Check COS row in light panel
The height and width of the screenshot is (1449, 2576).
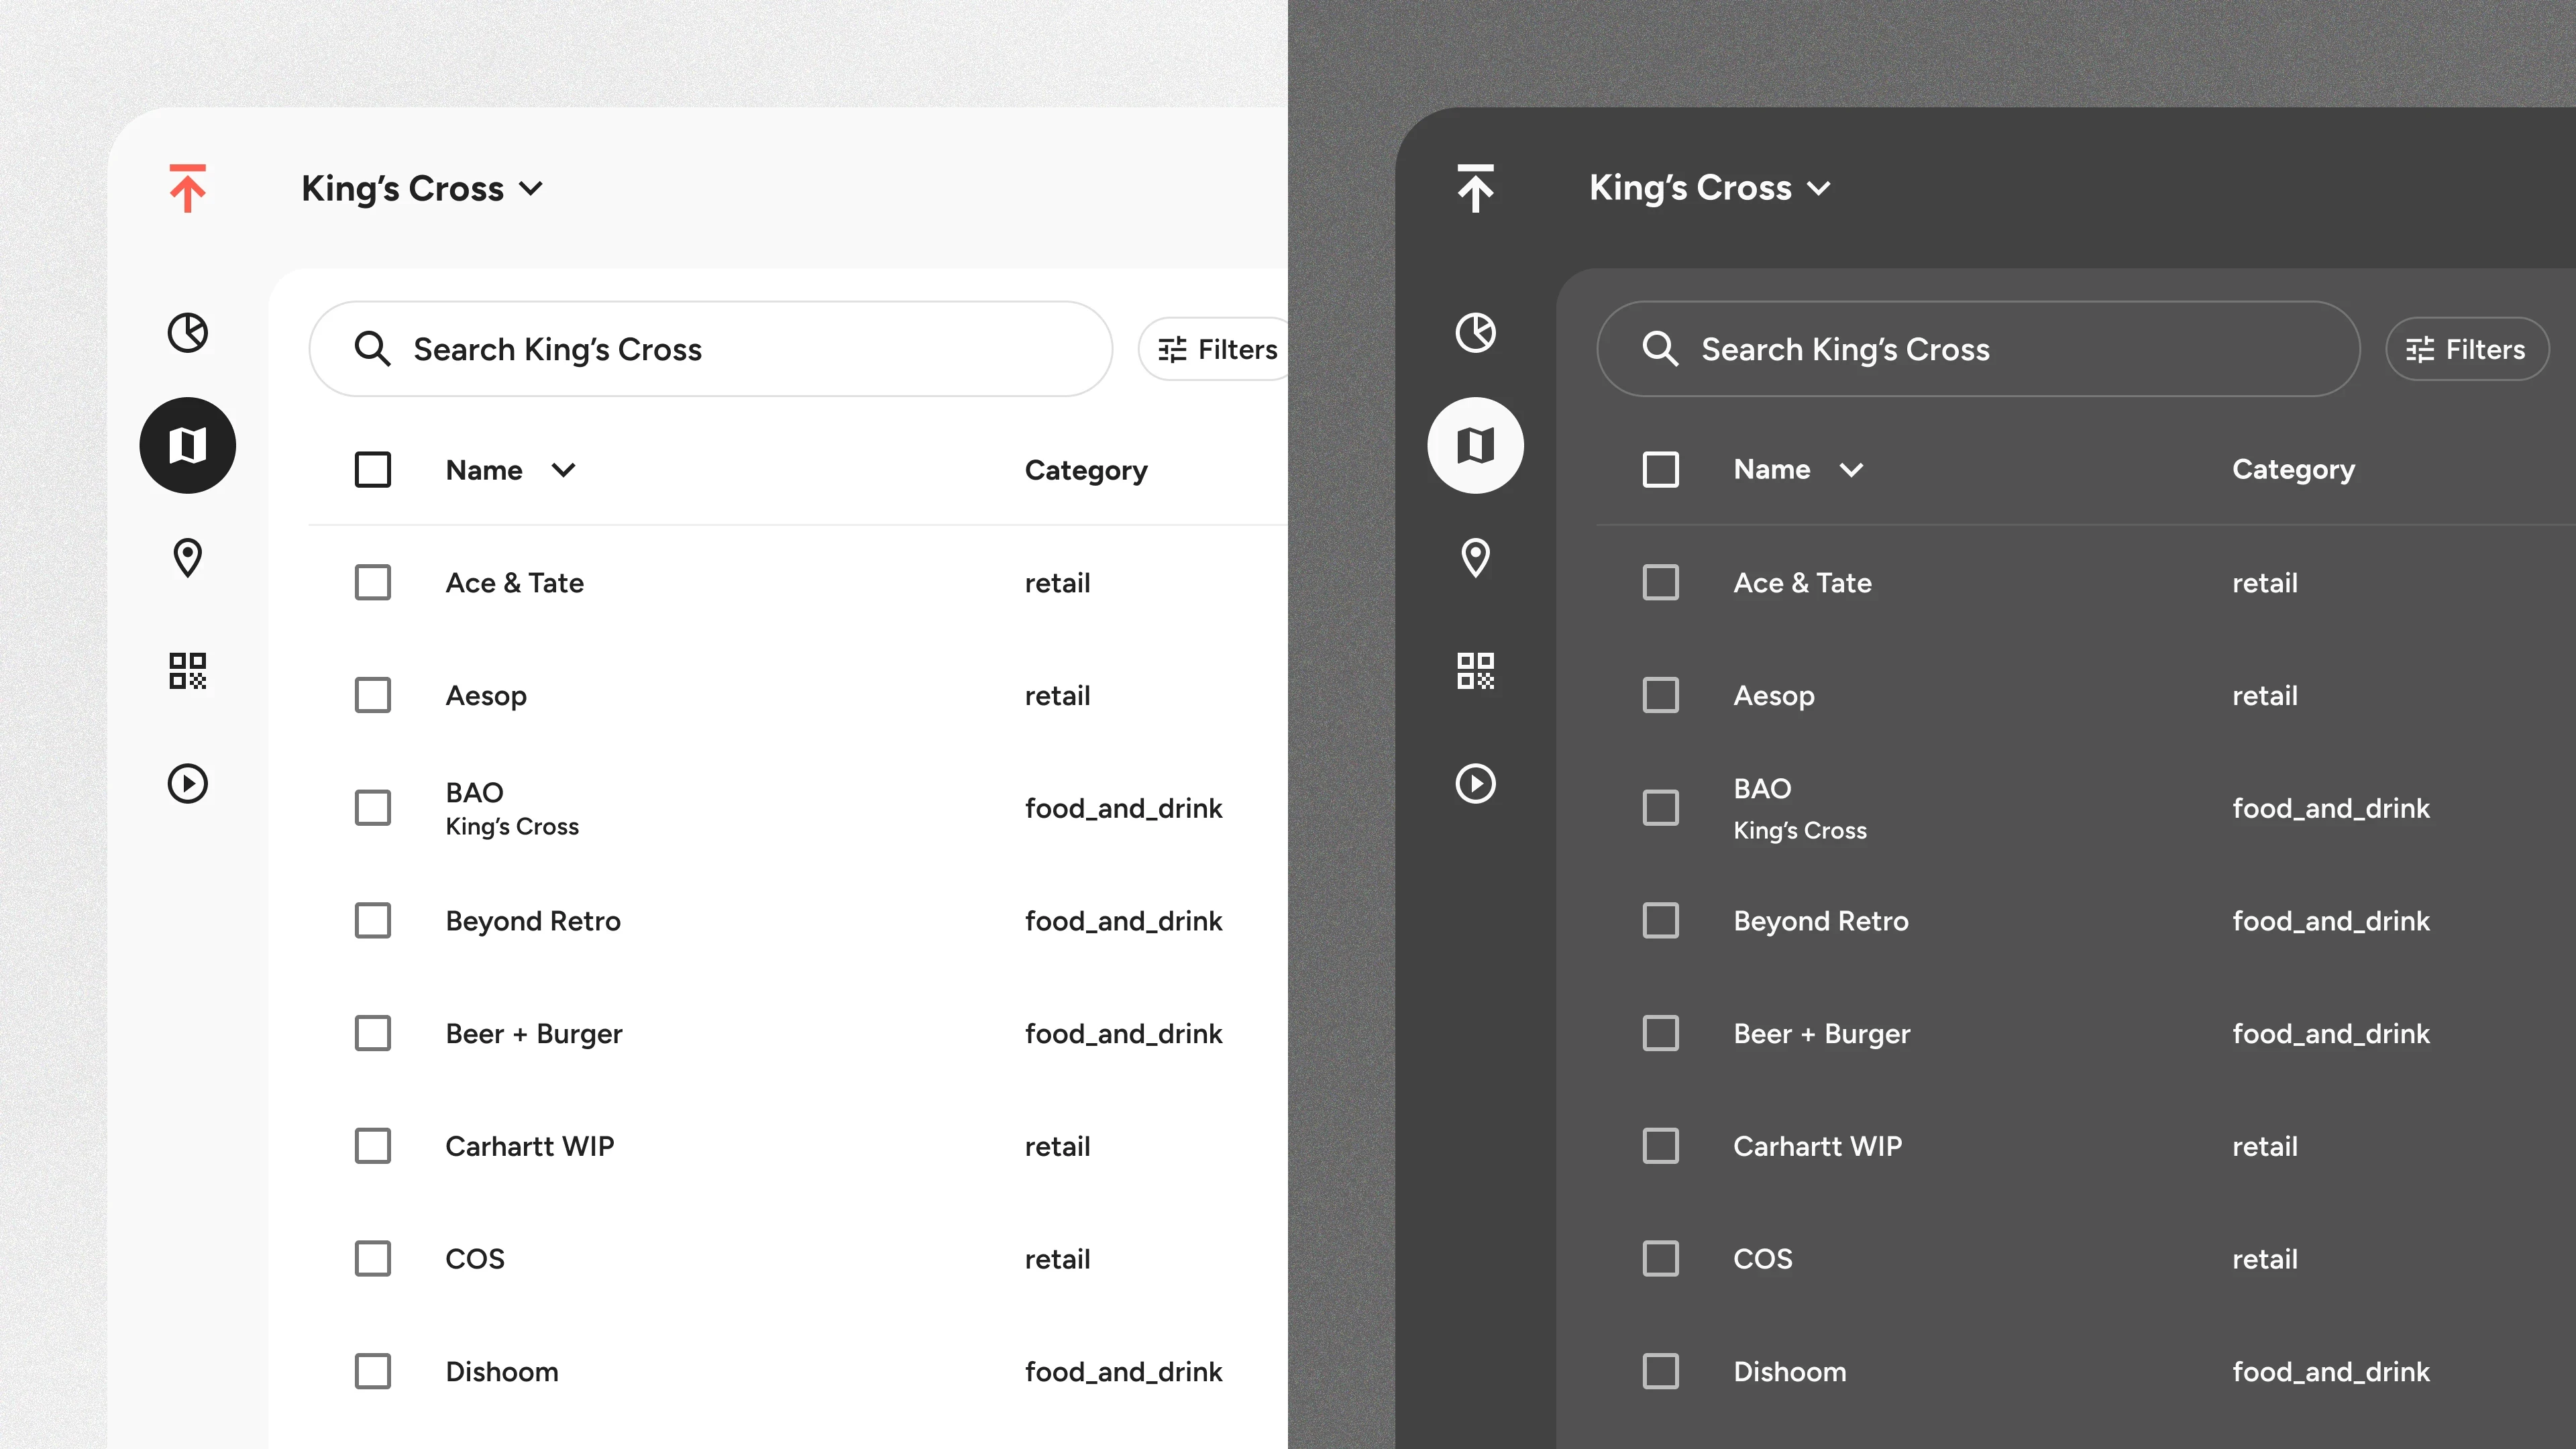[x=373, y=1259]
